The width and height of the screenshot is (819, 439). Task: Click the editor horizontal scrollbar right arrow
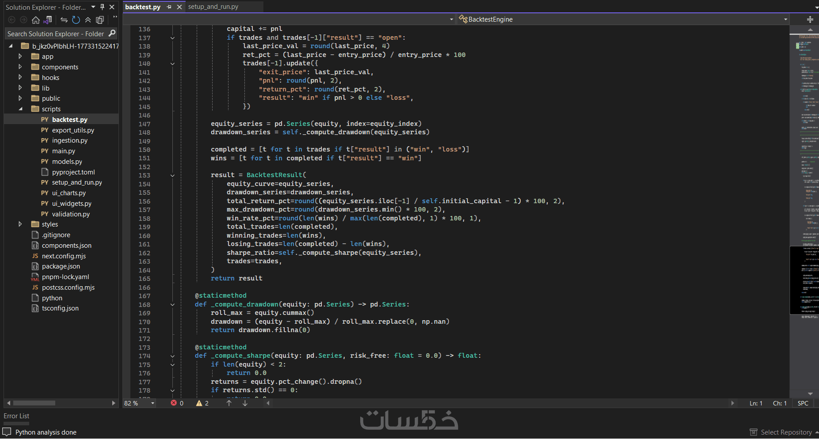pos(733,403)
